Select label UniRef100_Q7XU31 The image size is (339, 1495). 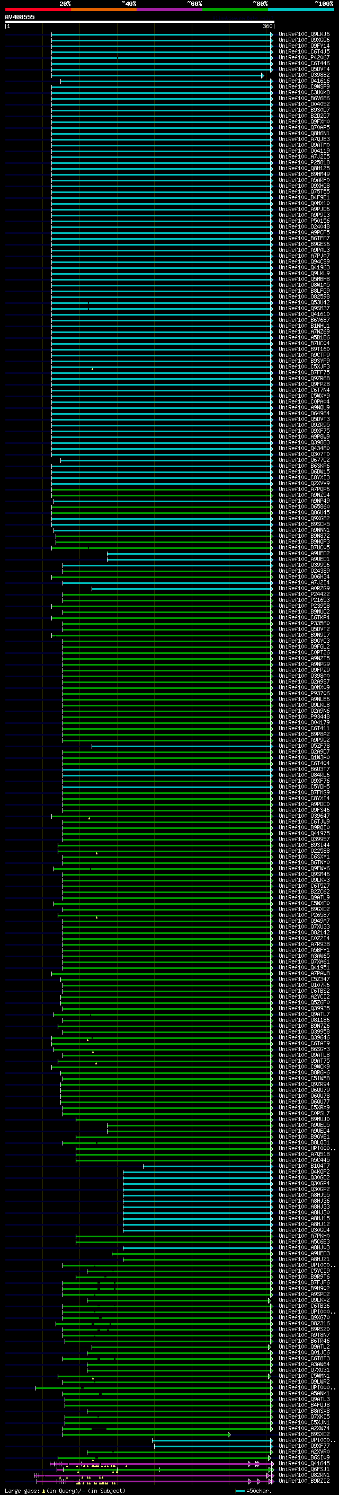(304, 1370)
